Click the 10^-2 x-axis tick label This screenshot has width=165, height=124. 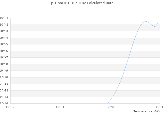pyautogui.click(x=10, y=107)
